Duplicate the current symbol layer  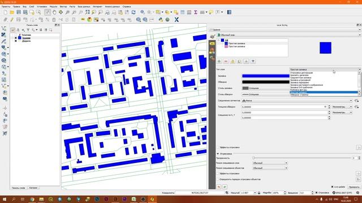pyautogui.click(x=239, y=61)
